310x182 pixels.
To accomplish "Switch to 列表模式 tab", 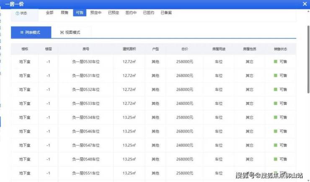I will click(31, 33).
